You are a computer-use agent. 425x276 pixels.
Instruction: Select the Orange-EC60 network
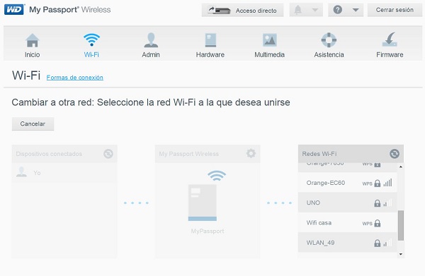348,183
